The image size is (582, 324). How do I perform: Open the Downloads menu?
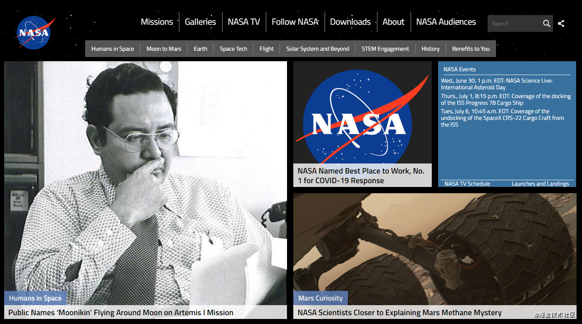[x=350, y=22]
